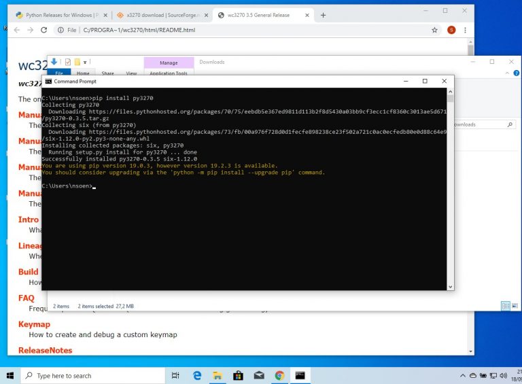522x384 pixels.
Task: Click the Chrome profile avatar
Action: pos(451,30)
